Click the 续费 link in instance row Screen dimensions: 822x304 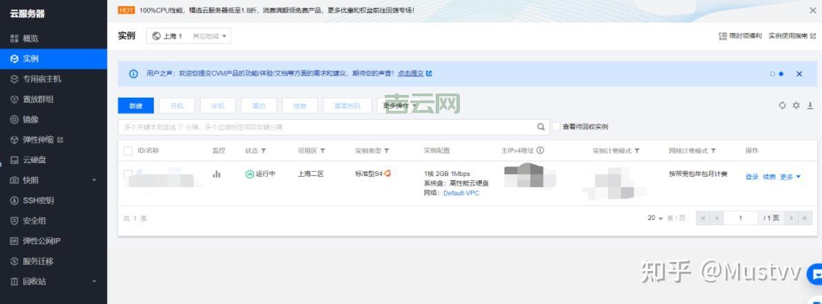pyautogui.click(x=769, y=177)
